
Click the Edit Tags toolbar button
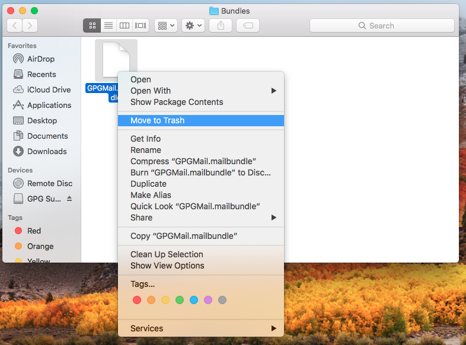click(x=248, y=25)
